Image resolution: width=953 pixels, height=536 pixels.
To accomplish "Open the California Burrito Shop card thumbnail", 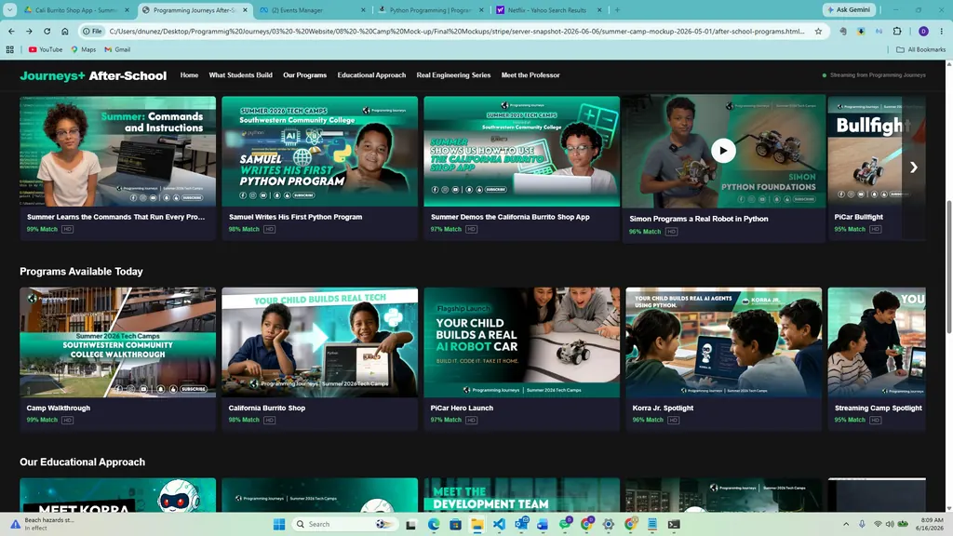I will pyautogui.click(x=320, y=342).
